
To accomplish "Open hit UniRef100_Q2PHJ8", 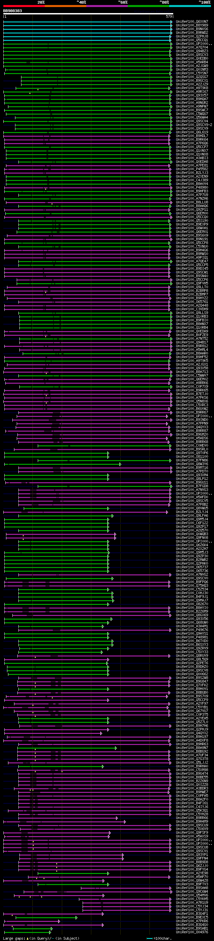I will [x=192, y=37].
